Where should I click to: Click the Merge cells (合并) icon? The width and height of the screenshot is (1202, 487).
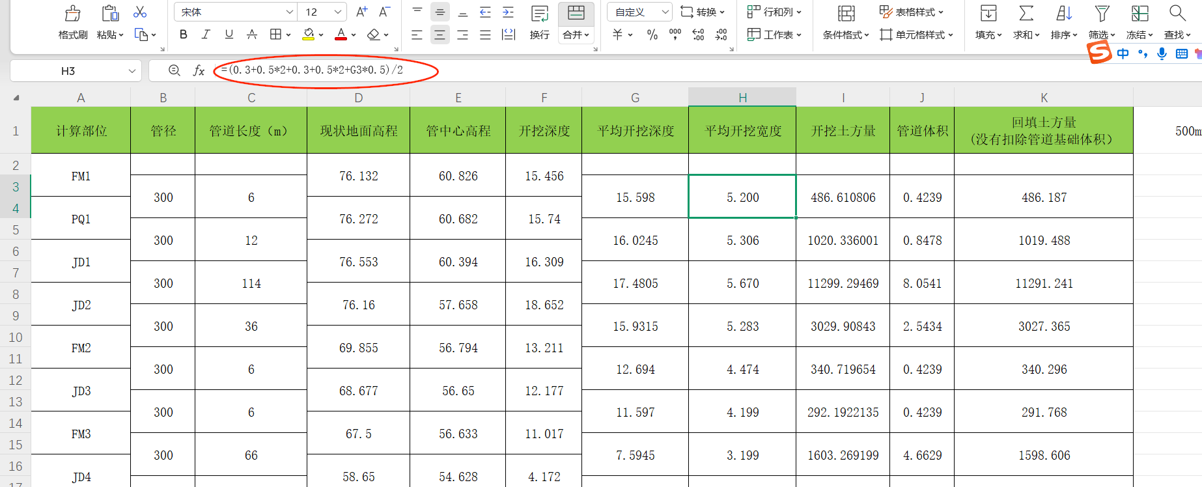click(576, 13)
